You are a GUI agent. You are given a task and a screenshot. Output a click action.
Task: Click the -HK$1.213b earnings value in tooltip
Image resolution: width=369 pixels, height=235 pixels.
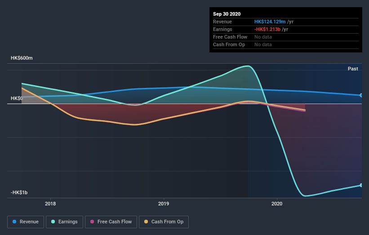click(x=267, y=29)
